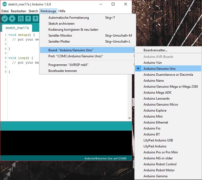
Task: Click status text "Arduino/Genuino Uno auf COM3"
Action: coord(105,158)
